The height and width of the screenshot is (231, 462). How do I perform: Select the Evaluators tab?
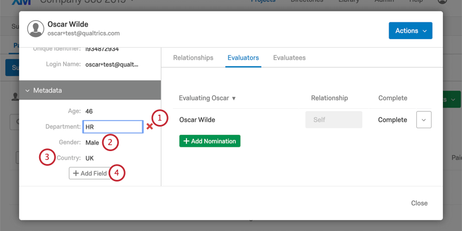tap(243, 58)
